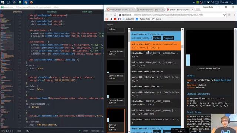Click the volume icon in system tray
237x133 pixels.
pos(212,2)
